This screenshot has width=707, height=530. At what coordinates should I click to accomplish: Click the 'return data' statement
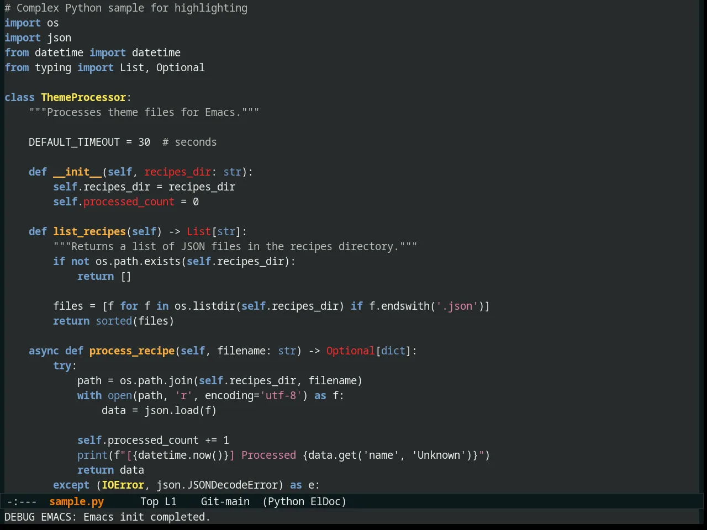110,470
